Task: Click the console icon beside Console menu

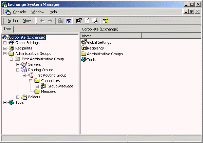Action: point(8,12)
